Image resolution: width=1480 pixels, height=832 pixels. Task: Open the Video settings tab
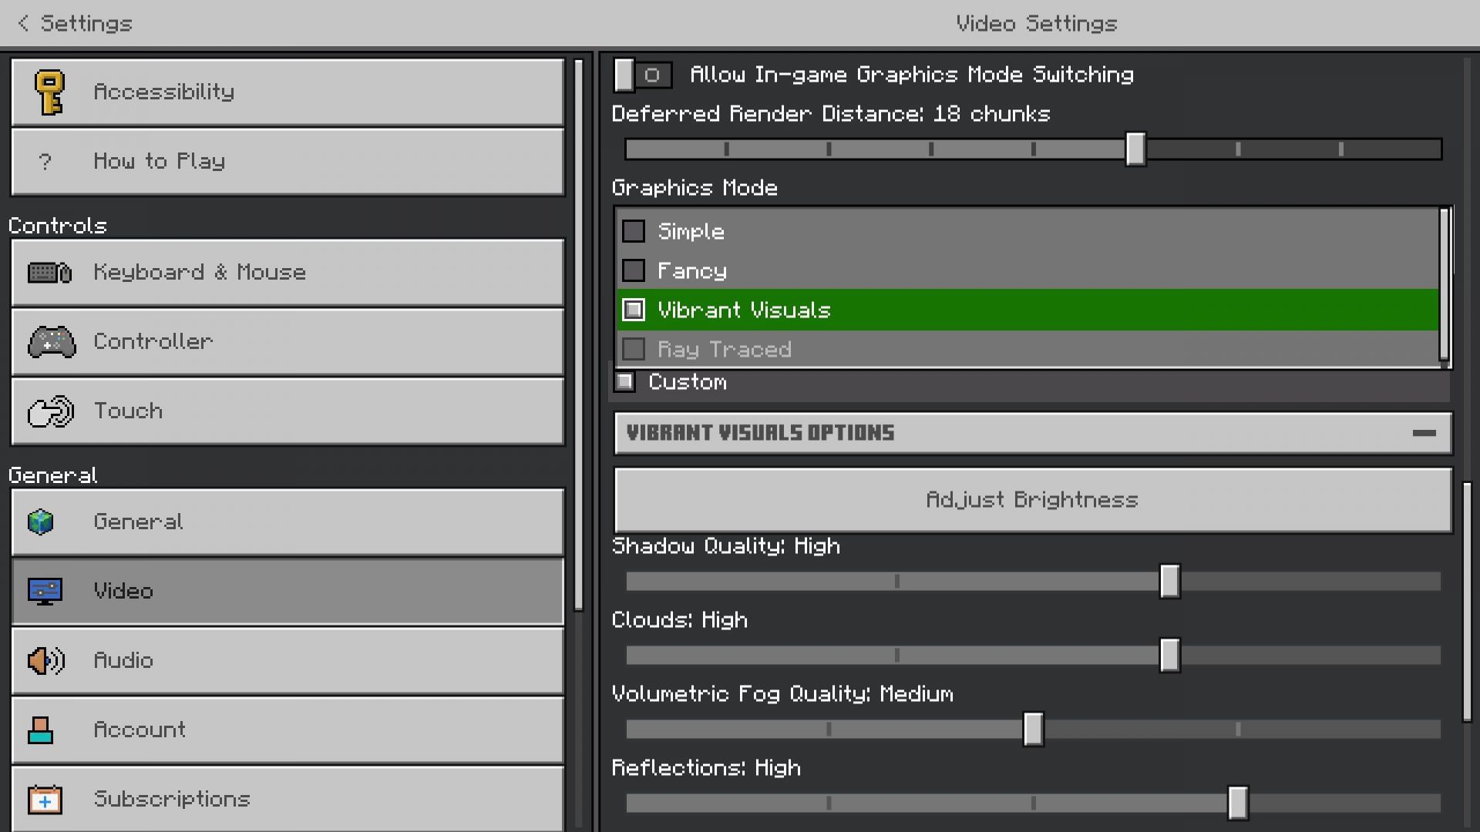pos(288,591)
